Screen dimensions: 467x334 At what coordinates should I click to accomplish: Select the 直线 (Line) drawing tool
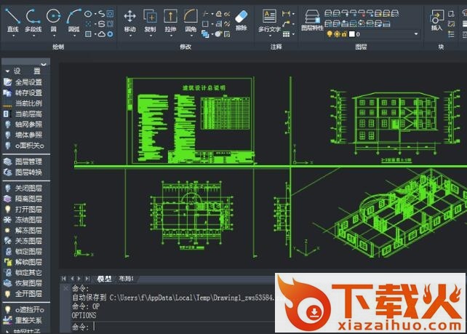(12, 19)
